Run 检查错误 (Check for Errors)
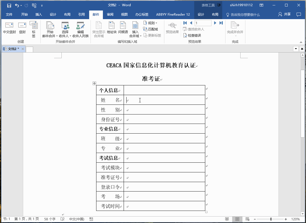Viewport: 306px width, 223px height. [x=192, y=35]
